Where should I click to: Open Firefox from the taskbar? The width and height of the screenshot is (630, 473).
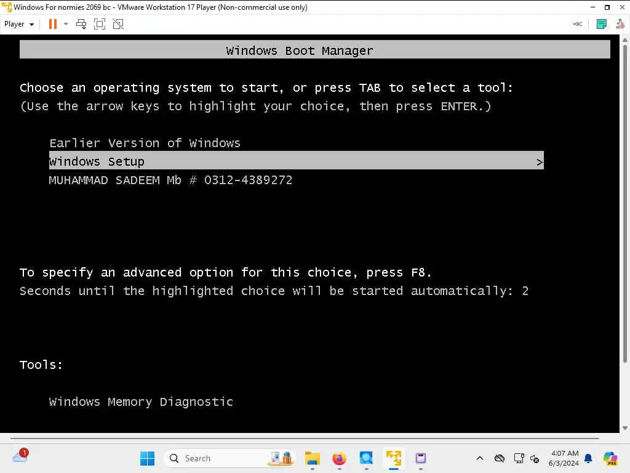tap(339, 458)
